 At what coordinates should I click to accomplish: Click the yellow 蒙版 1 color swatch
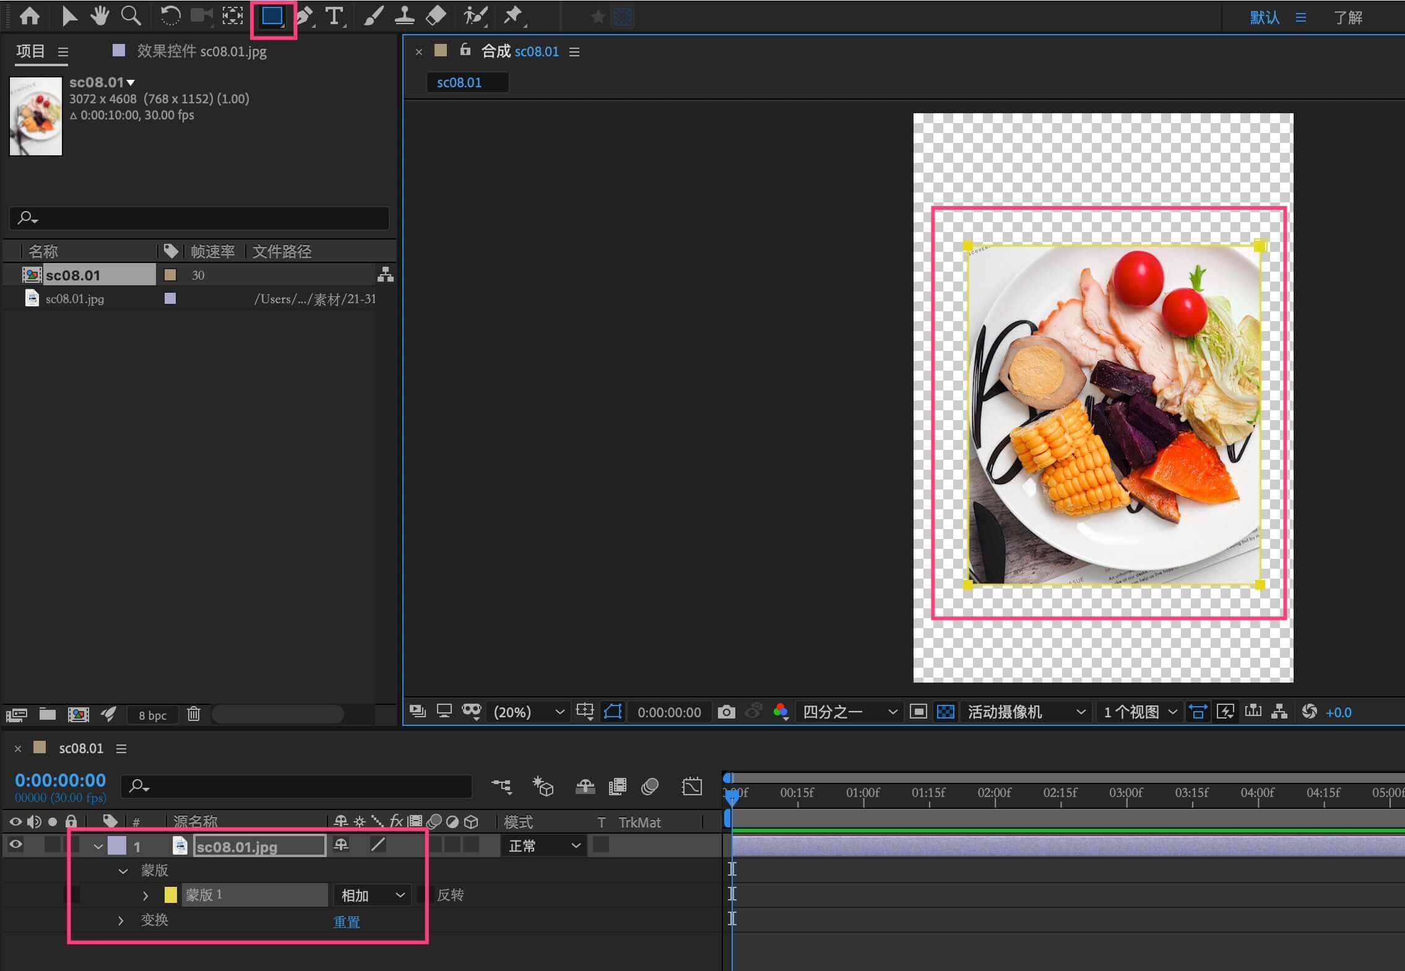coord(170,895)
